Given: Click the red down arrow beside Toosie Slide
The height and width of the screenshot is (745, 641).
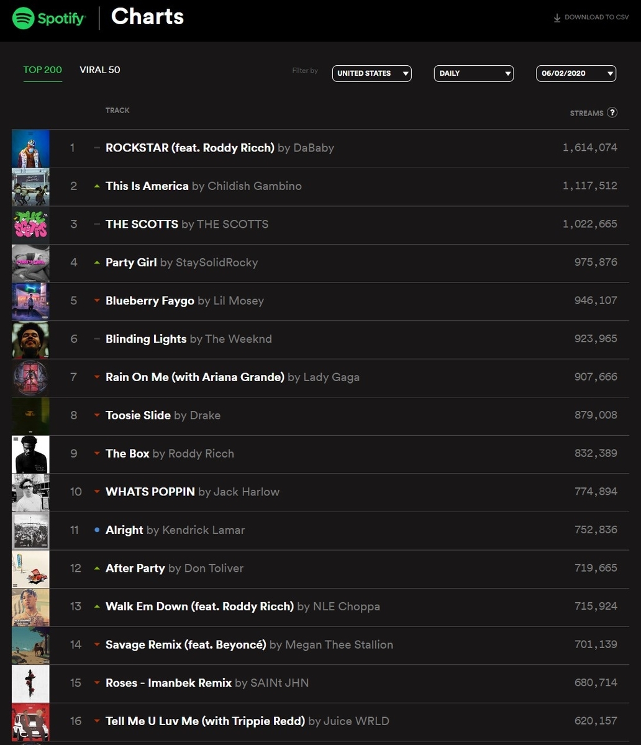Looking at the screenshot, I should 96,415.
